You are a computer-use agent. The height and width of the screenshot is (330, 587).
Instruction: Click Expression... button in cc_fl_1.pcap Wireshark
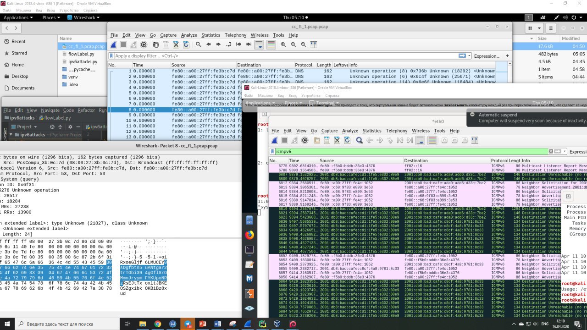click(x=487, y=56)
